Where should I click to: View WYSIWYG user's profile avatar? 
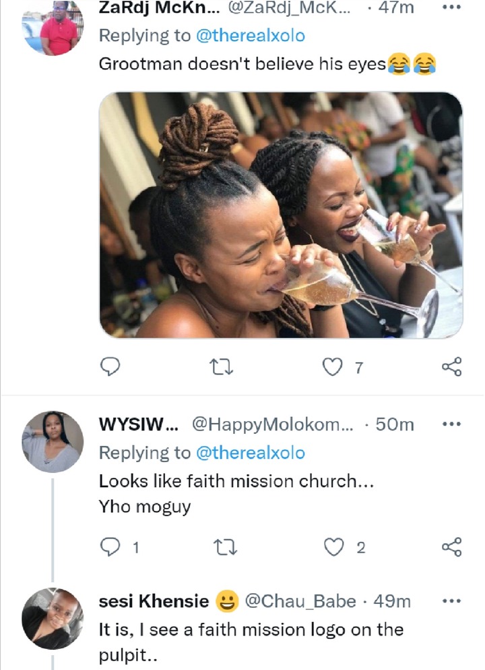coord(53,441)
